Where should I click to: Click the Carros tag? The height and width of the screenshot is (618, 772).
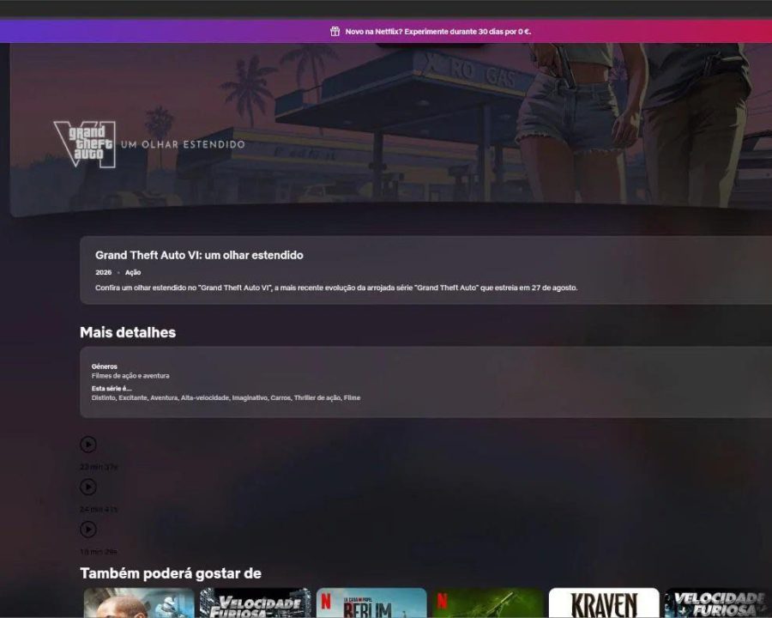280,397
